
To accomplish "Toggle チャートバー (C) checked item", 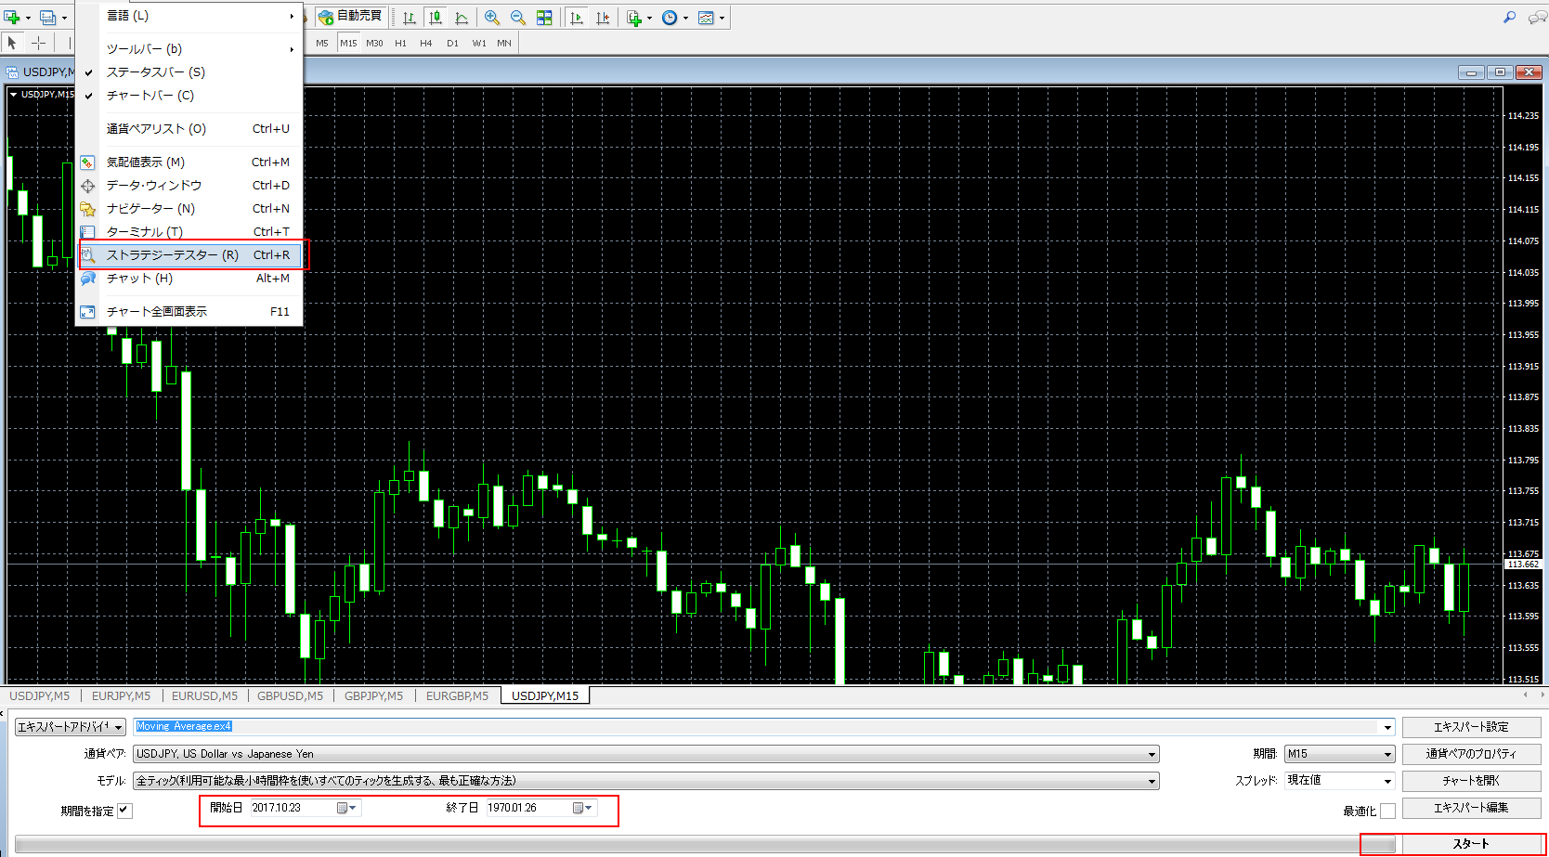I will [189, 96].
